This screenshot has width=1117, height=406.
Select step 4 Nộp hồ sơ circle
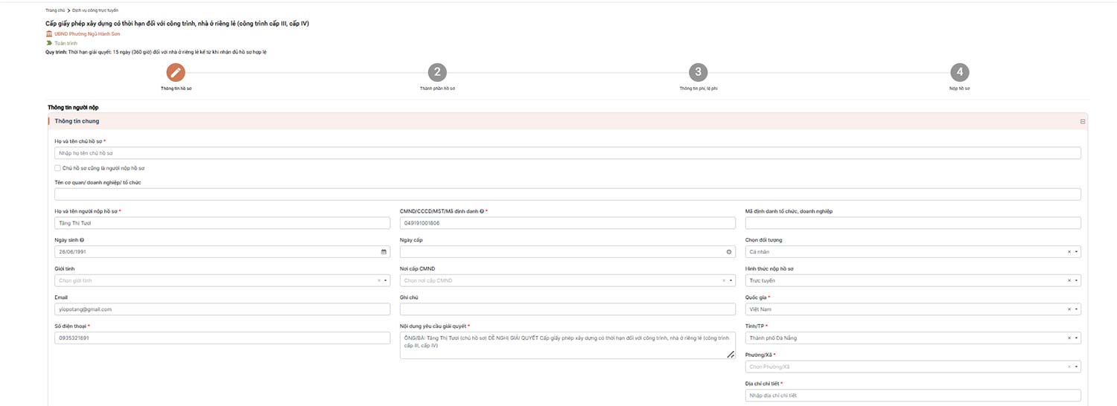(960, 72)
